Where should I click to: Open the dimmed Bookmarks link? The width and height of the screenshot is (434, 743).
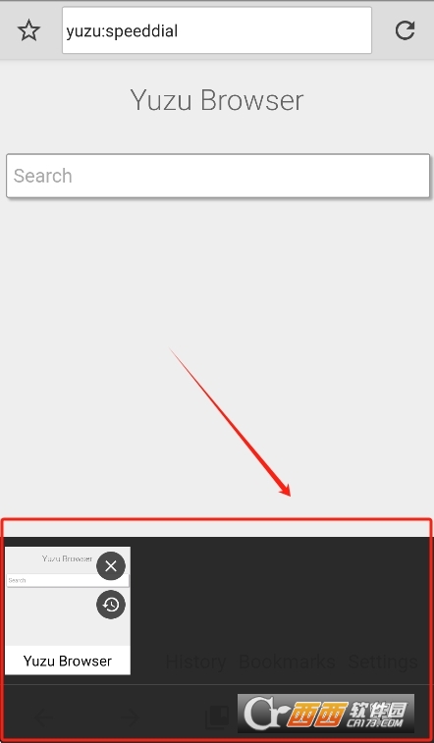coord(287,662)
